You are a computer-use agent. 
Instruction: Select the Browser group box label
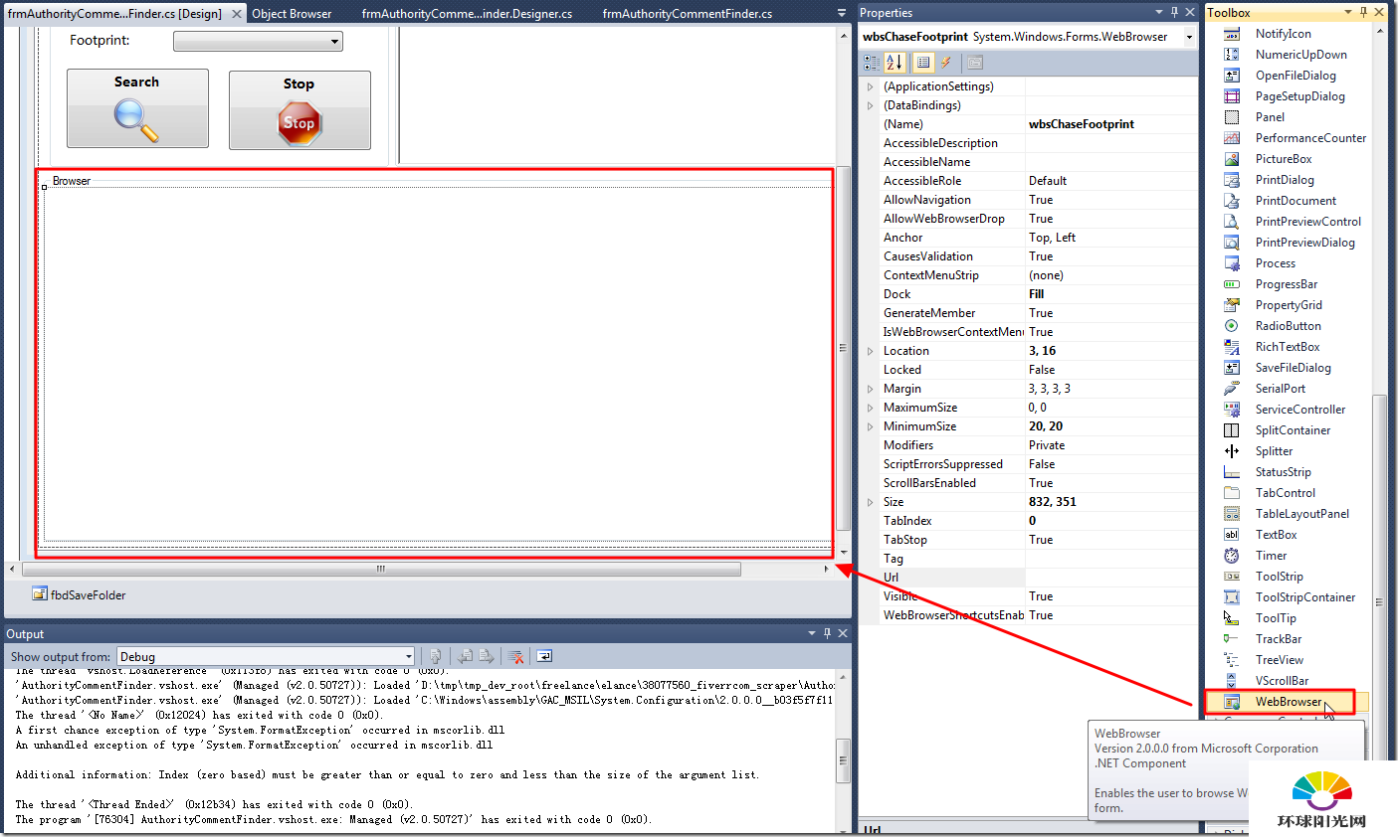pos(71,181)
